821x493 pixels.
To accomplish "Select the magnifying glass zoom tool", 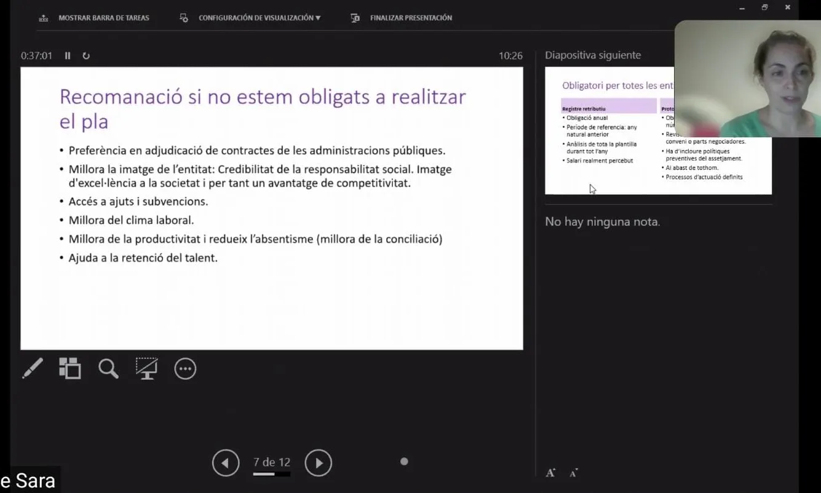I will 108,368.
